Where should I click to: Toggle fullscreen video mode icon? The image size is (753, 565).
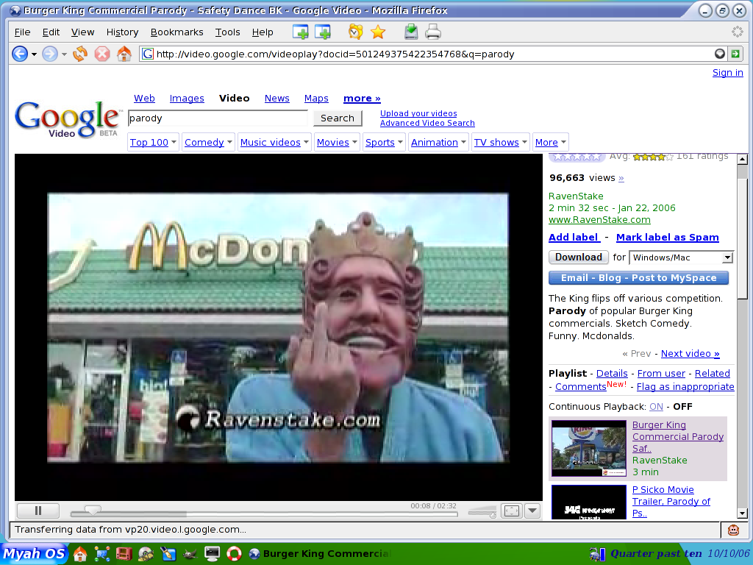[512, 511]
